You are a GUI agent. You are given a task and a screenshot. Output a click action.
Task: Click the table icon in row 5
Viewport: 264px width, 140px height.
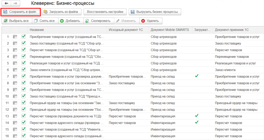point(15,63)
